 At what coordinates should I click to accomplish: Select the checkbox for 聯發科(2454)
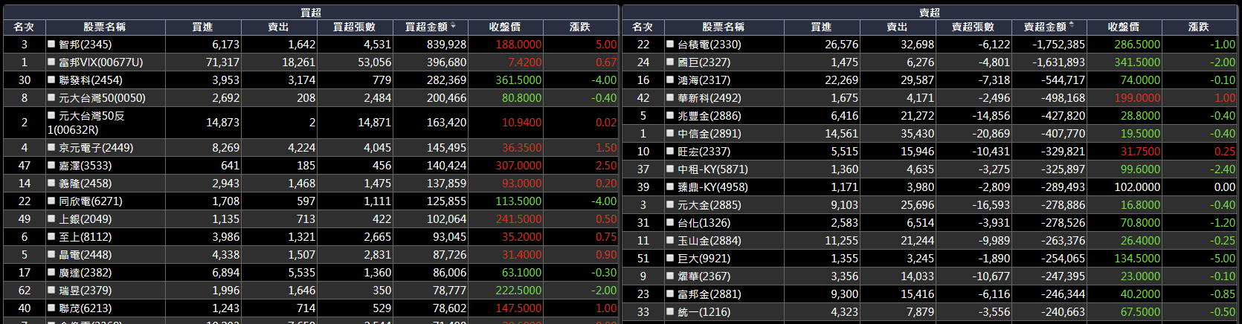(51, 80)
